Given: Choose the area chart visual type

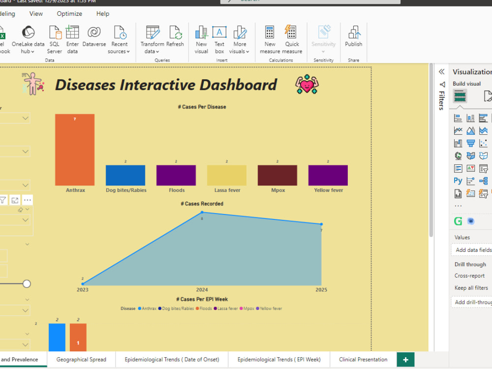Looking at the screenshot, I should point(471,131).
